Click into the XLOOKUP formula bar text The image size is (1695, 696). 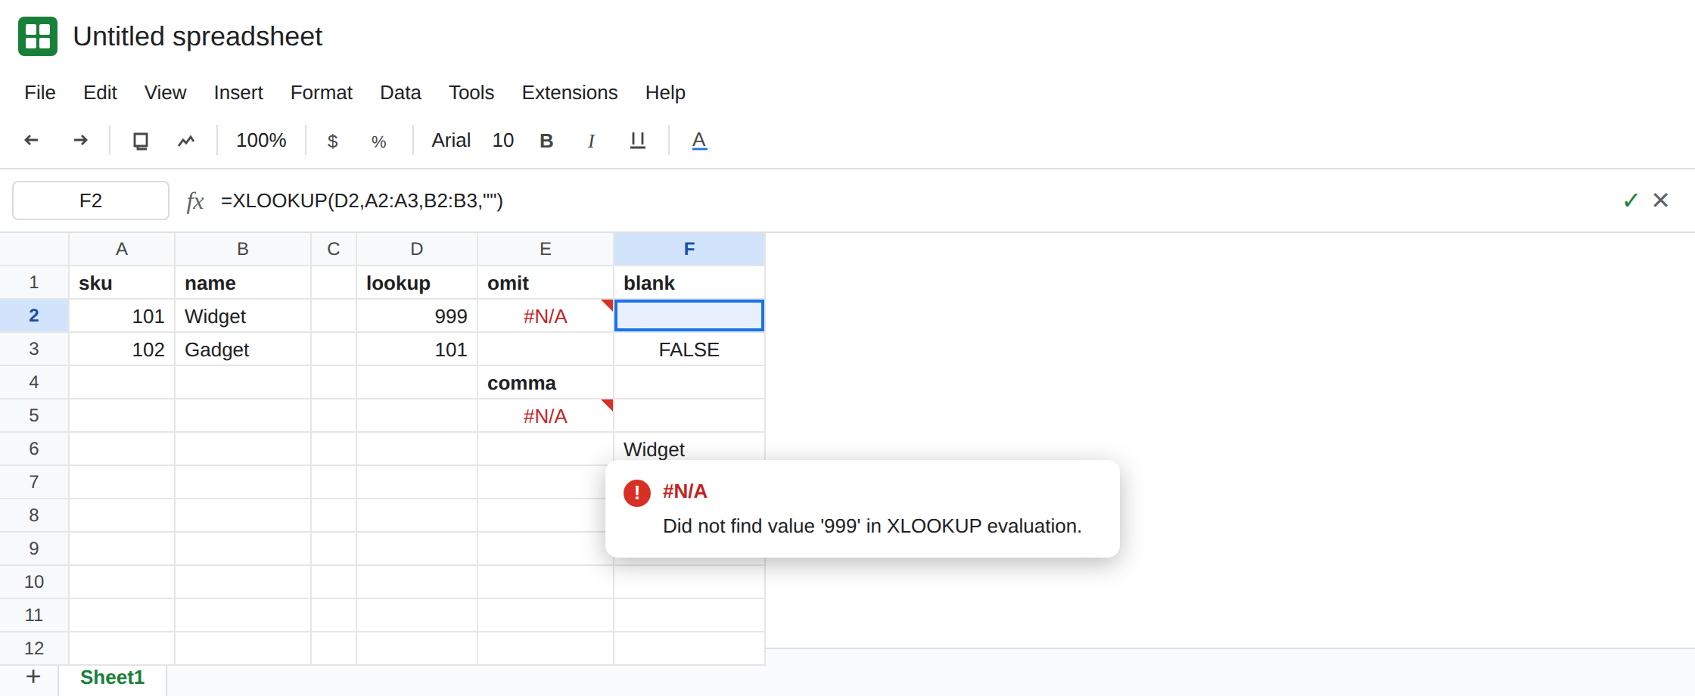362,200
